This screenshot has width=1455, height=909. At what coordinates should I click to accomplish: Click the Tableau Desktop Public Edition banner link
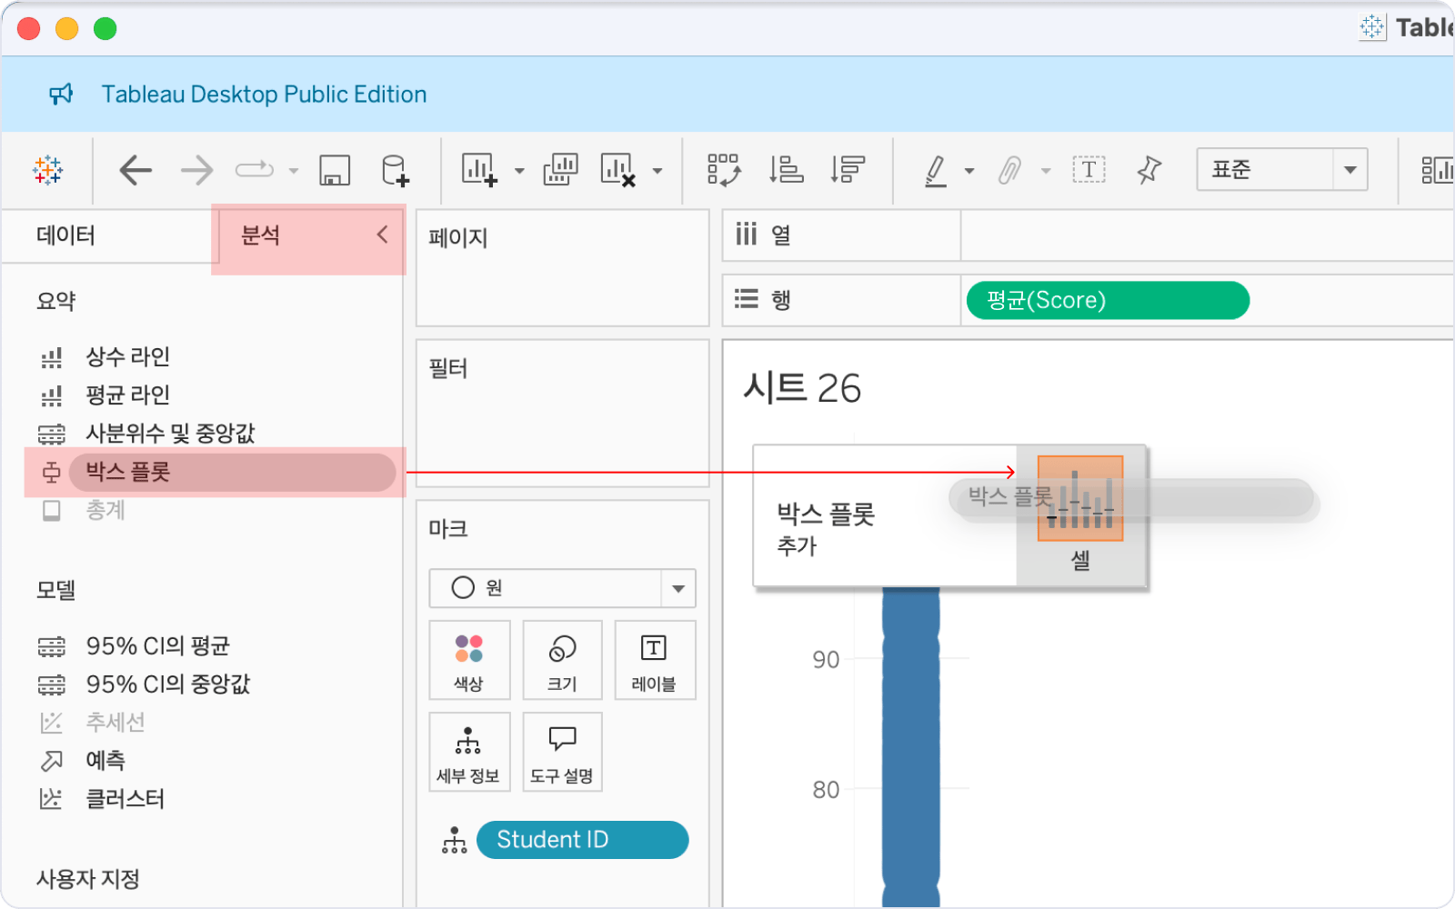[x=264, y=95]
